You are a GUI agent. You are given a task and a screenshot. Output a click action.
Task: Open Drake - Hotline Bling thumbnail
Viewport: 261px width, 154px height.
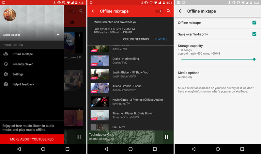100,60
